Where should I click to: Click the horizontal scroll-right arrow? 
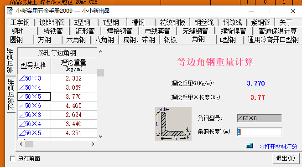click(93, 144)
